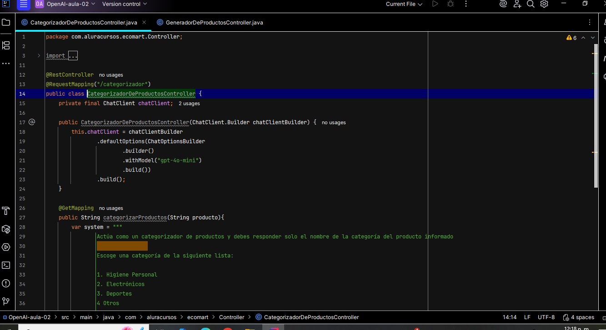This screenshot has width=606, height=330.
Task: Open the Terminal tool window icon
Action: tap(6, 265)
